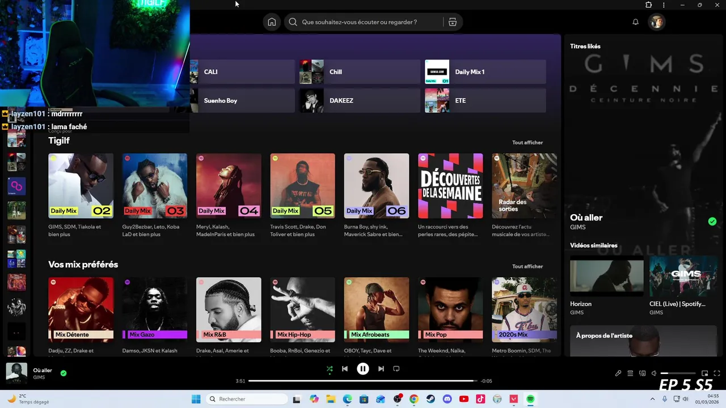Skip to the next track
The image size is (726, 408).
(381, 369)
